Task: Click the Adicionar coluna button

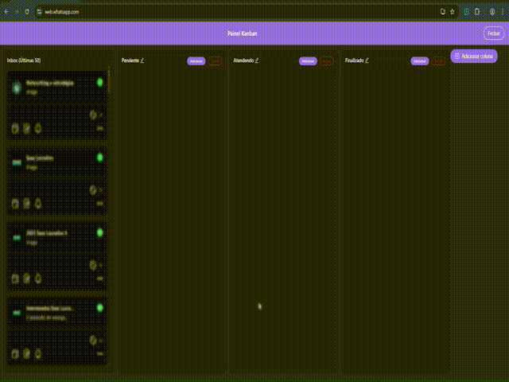Action: click(474, 56)
